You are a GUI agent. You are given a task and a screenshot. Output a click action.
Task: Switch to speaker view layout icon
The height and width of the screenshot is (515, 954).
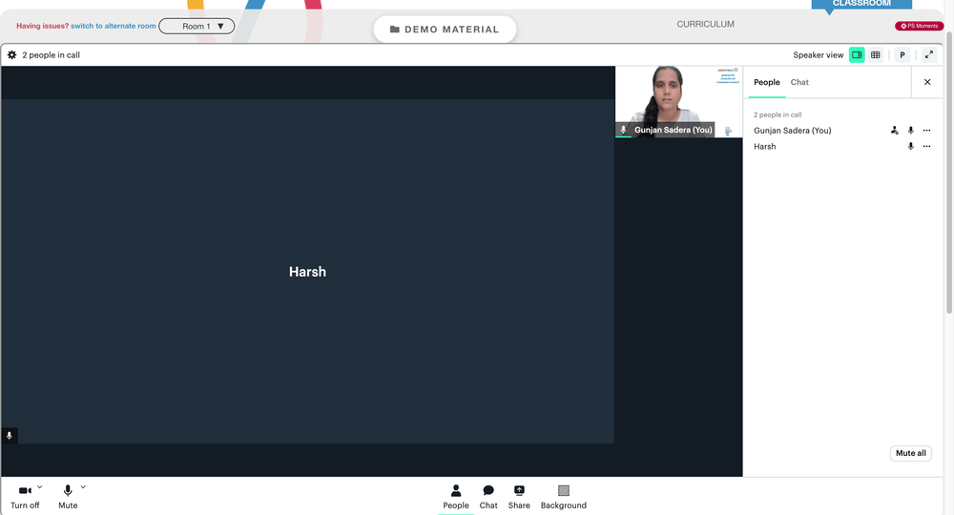[x=857, y=54]
